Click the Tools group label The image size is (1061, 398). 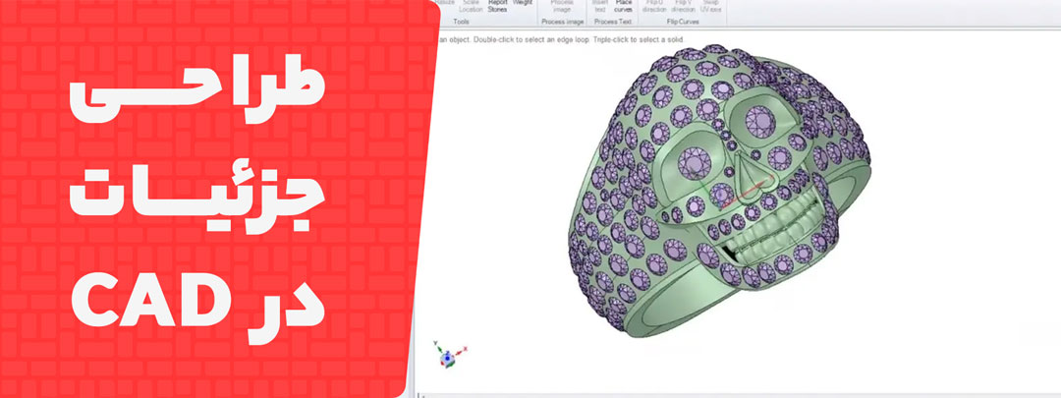tap(461, 21)
